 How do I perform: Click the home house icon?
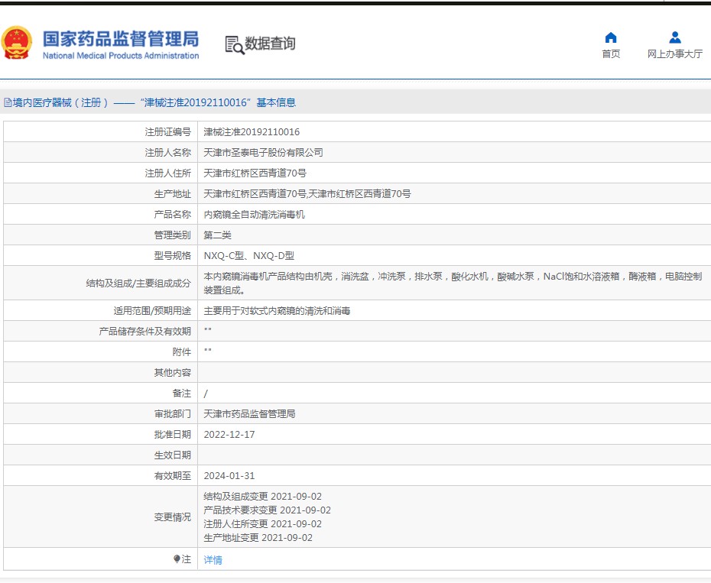click(611, 37)
